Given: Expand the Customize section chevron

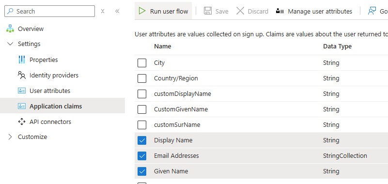Looking at the screenshot, I should click(x=10, y=137).
